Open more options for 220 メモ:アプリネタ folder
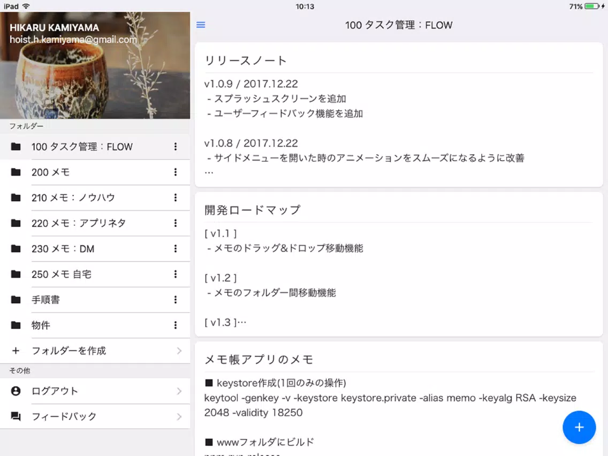 (176, 223)
